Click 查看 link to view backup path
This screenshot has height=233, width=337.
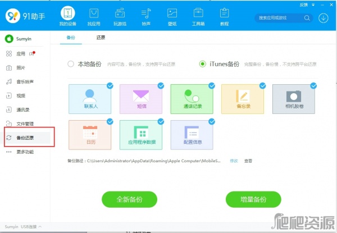248,161
